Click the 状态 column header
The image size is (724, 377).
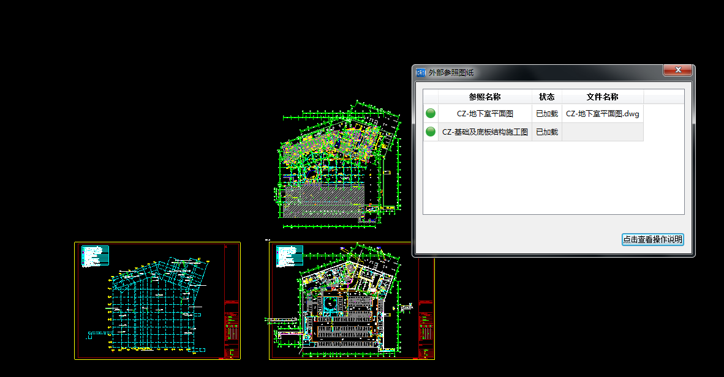coord(546,97)
